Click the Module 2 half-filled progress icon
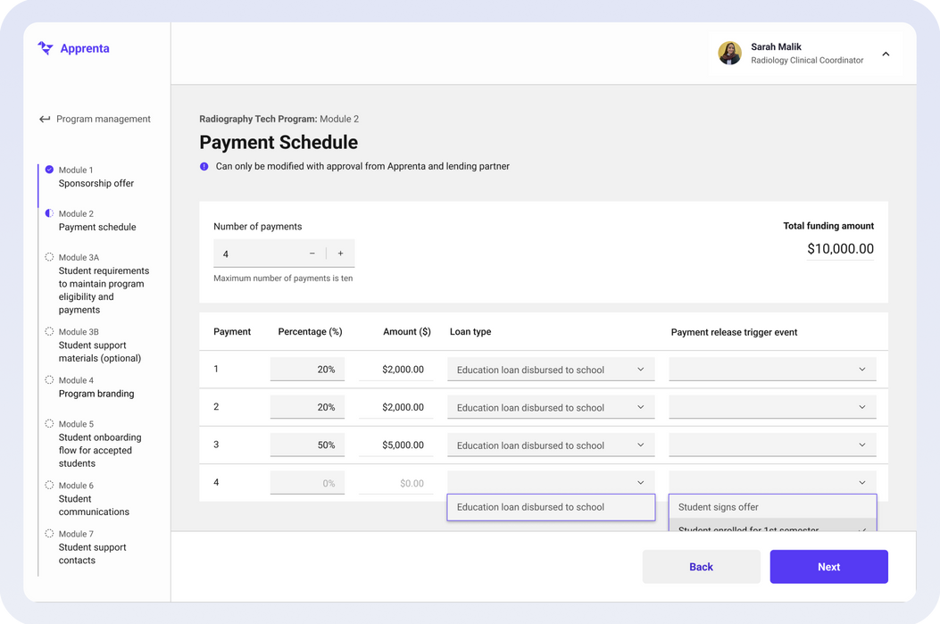940x624 pixels. pyautogui.click(x=49, y=213)
